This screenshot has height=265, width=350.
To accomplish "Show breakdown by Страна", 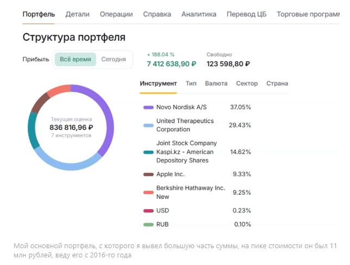I will (277, 83).
